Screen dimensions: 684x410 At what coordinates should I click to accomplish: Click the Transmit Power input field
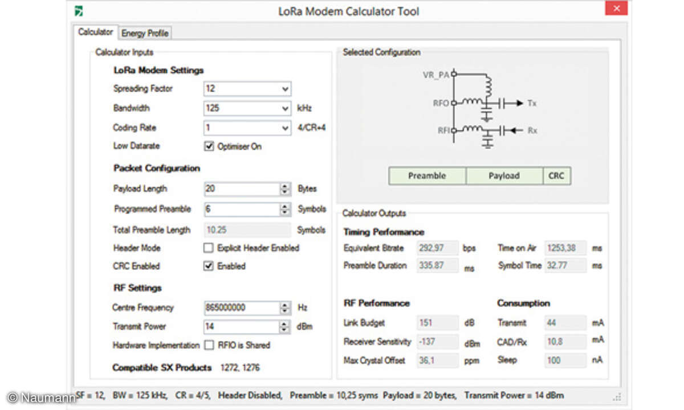point(242,327)
